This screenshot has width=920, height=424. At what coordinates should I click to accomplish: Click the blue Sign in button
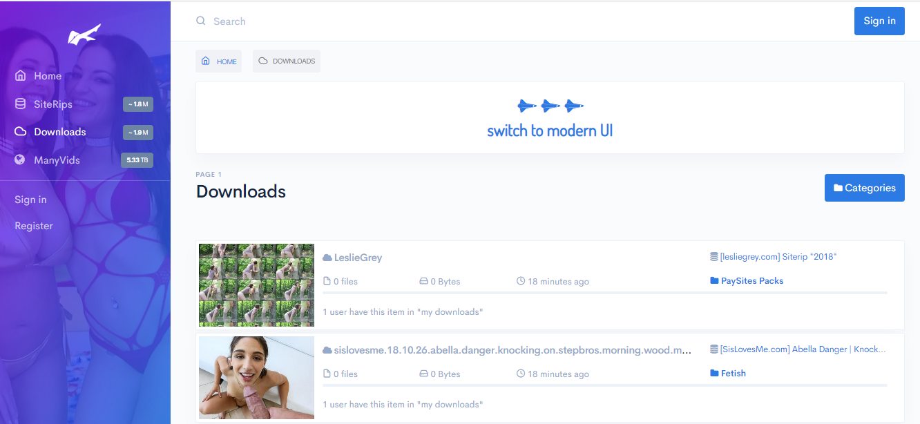pyautogui.click(x=879, y=21)
